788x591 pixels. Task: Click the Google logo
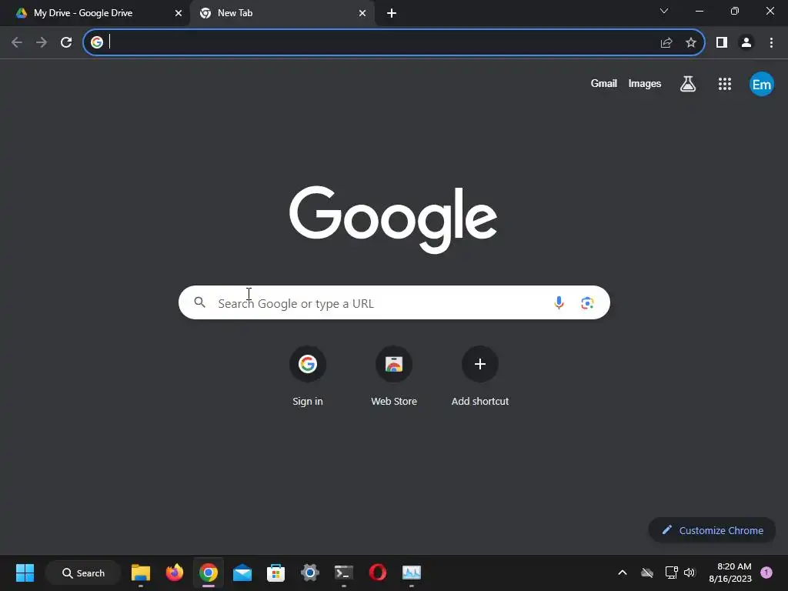tap(393, 219)
